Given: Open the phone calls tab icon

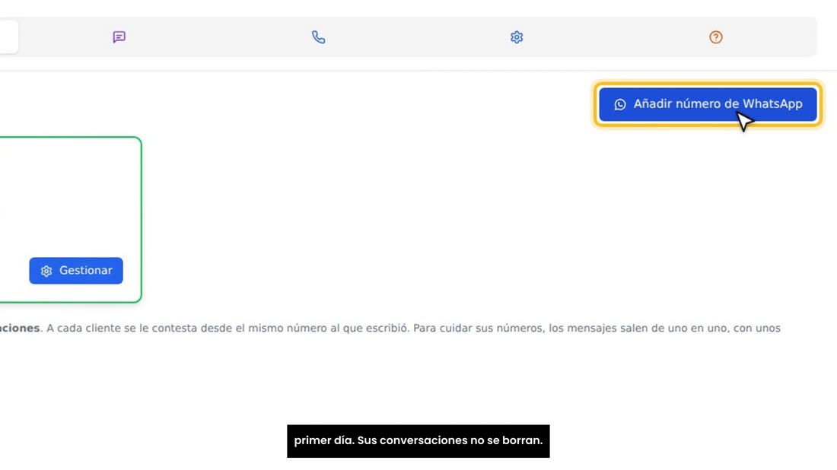Looking at the screenshot, I should 318,37.
